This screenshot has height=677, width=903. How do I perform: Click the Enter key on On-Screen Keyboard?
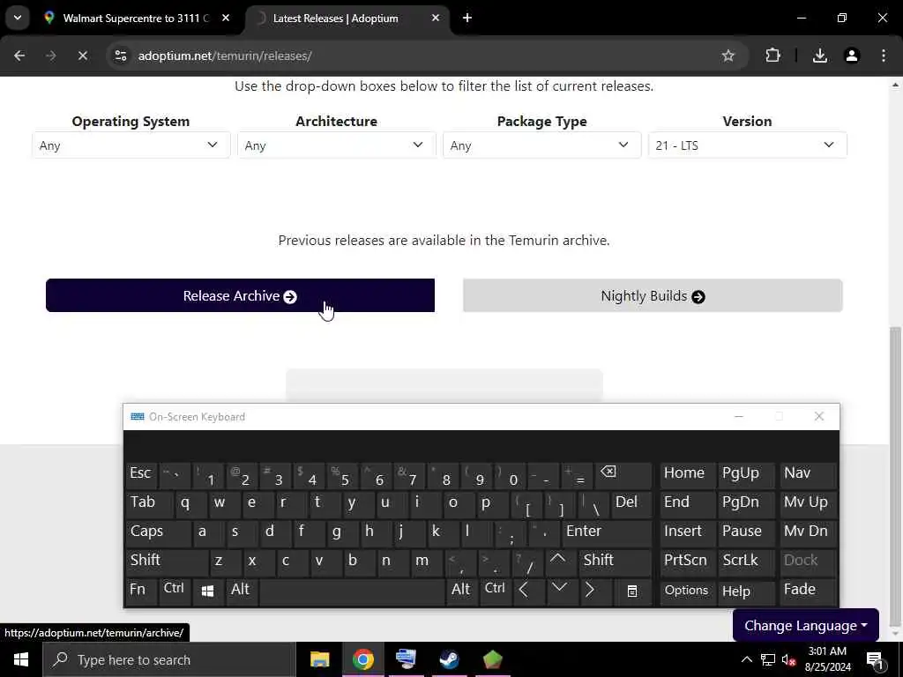pyautogui.click(x=607, y=532)
